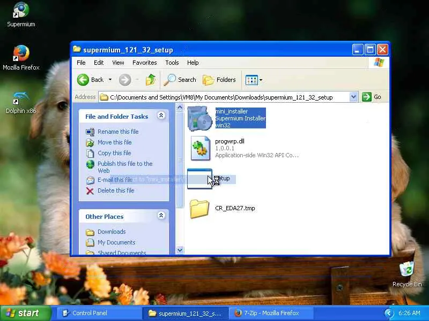Click the Publish globe icon
The width and height of the screenshot is (429, 321).
[90, 164]
